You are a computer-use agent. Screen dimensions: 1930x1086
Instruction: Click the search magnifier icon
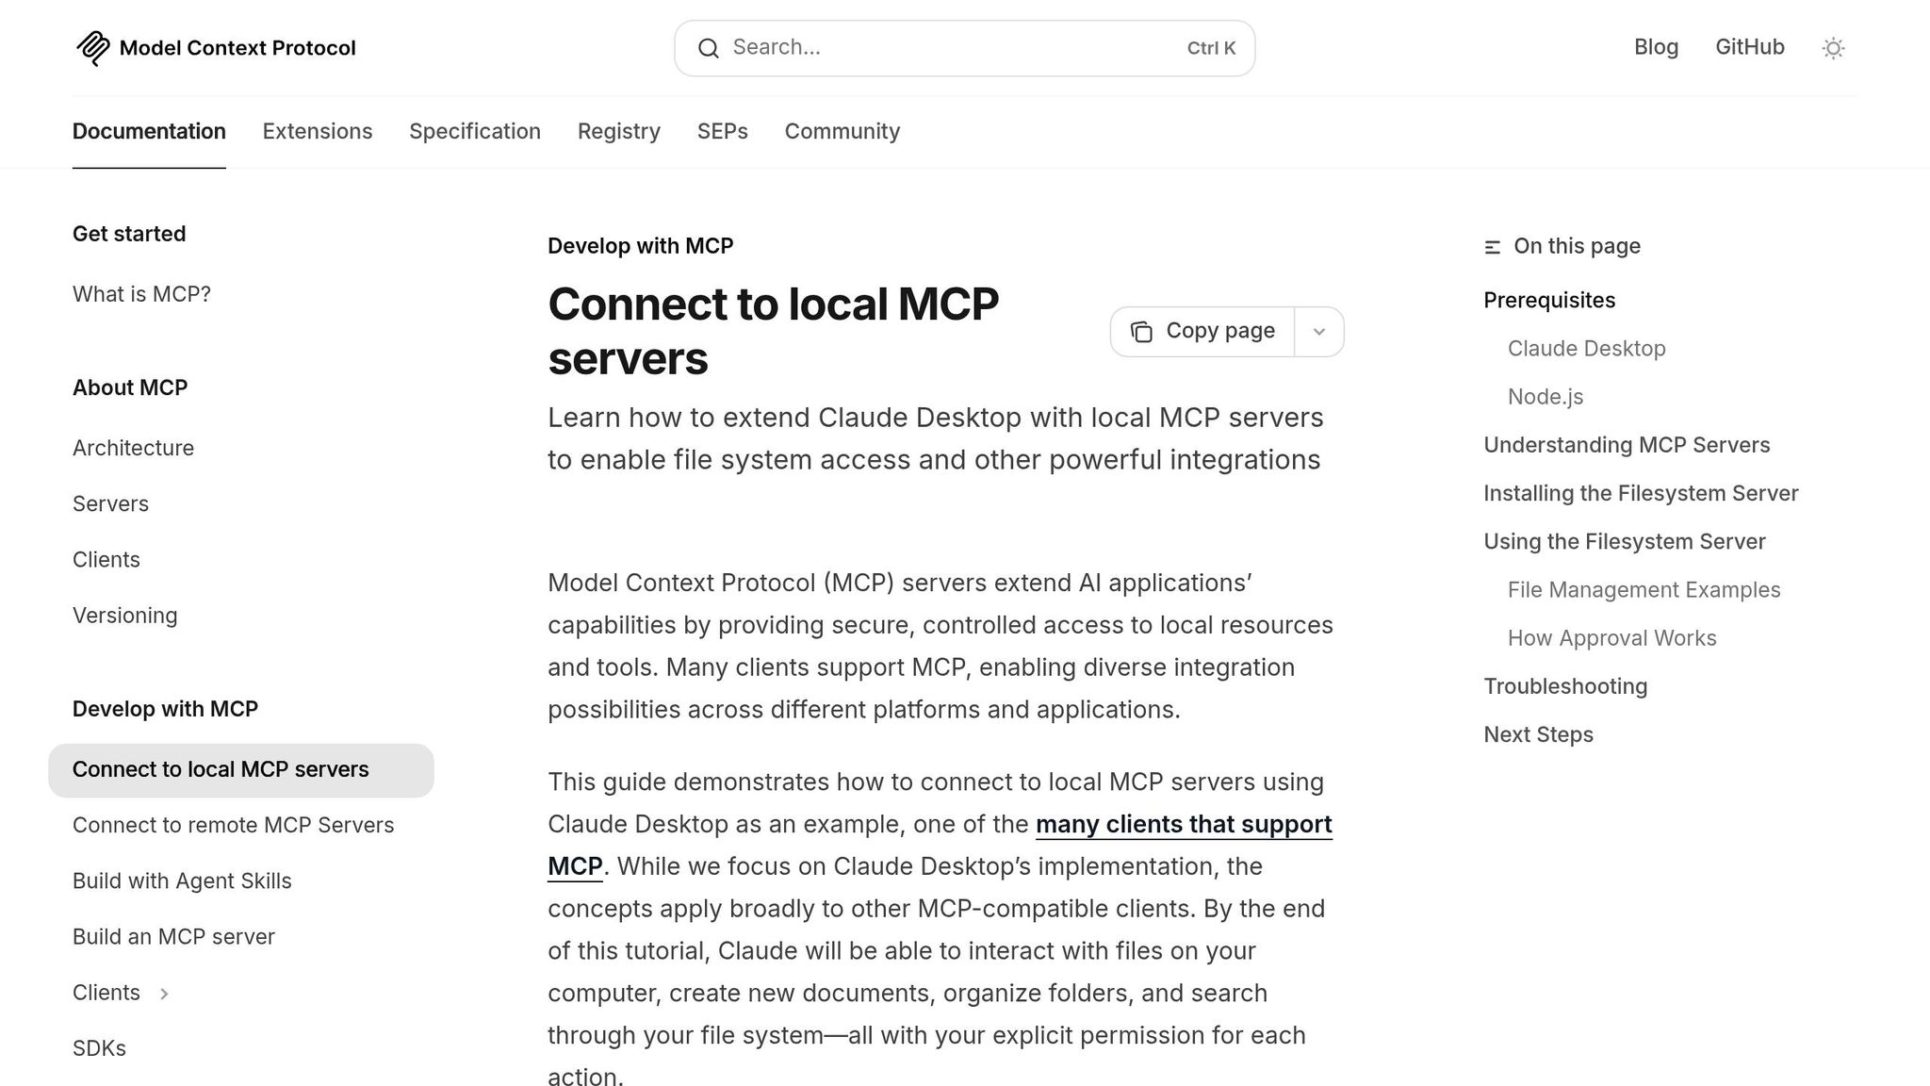[x=709, y=48]
